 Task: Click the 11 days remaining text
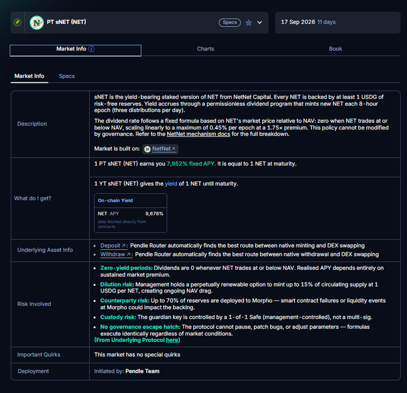[327, 22]
